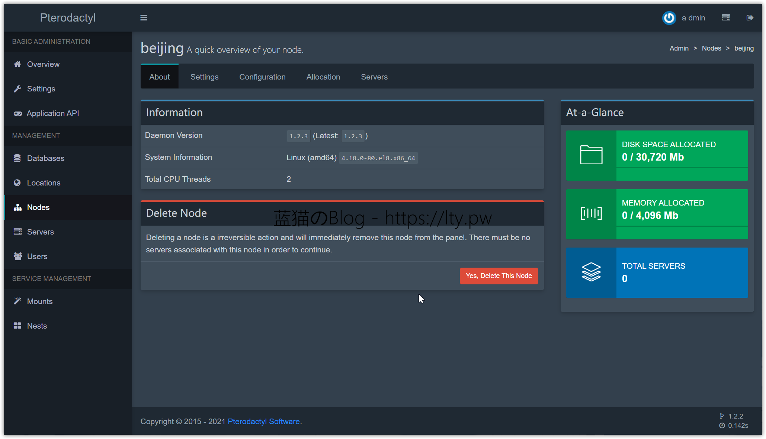Click the Total Servers info box

(x=657, y=272)
